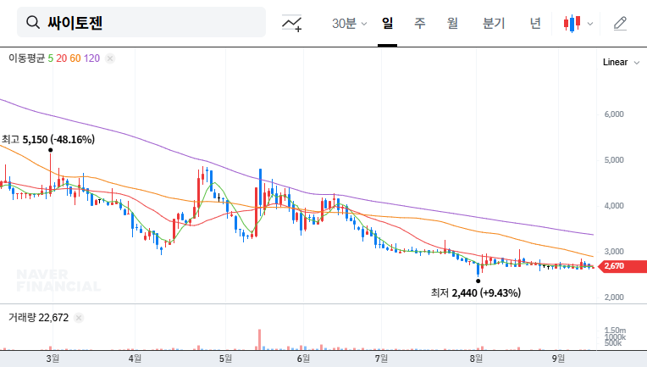Screen dimensions: 647x367
Task: Click the 5,000 price axis label
Action: 614,160
